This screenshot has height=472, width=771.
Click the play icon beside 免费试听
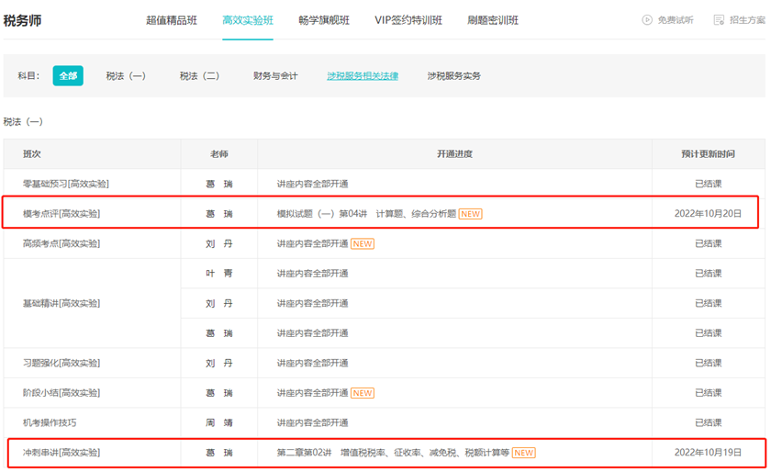647,20
